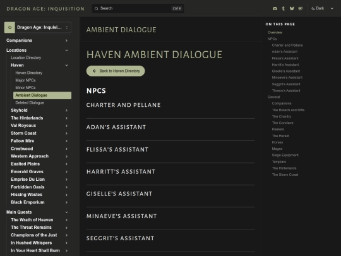The image size is (341, 256).
Task: Collapse the Locations sidebar section
Action: pyautogui.click(x=37, y=51)
